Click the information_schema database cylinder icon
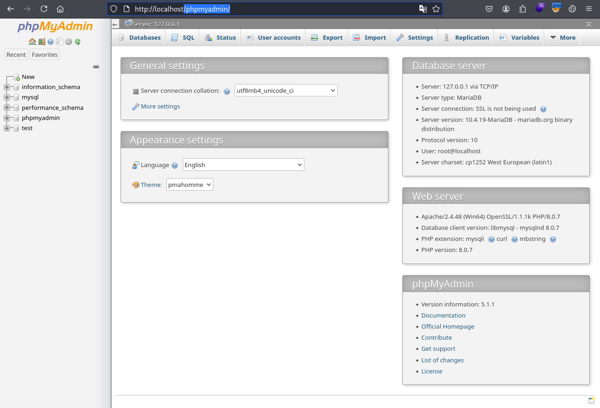The image size is (600, 408). pyautogui.click(x=17, y=87)
